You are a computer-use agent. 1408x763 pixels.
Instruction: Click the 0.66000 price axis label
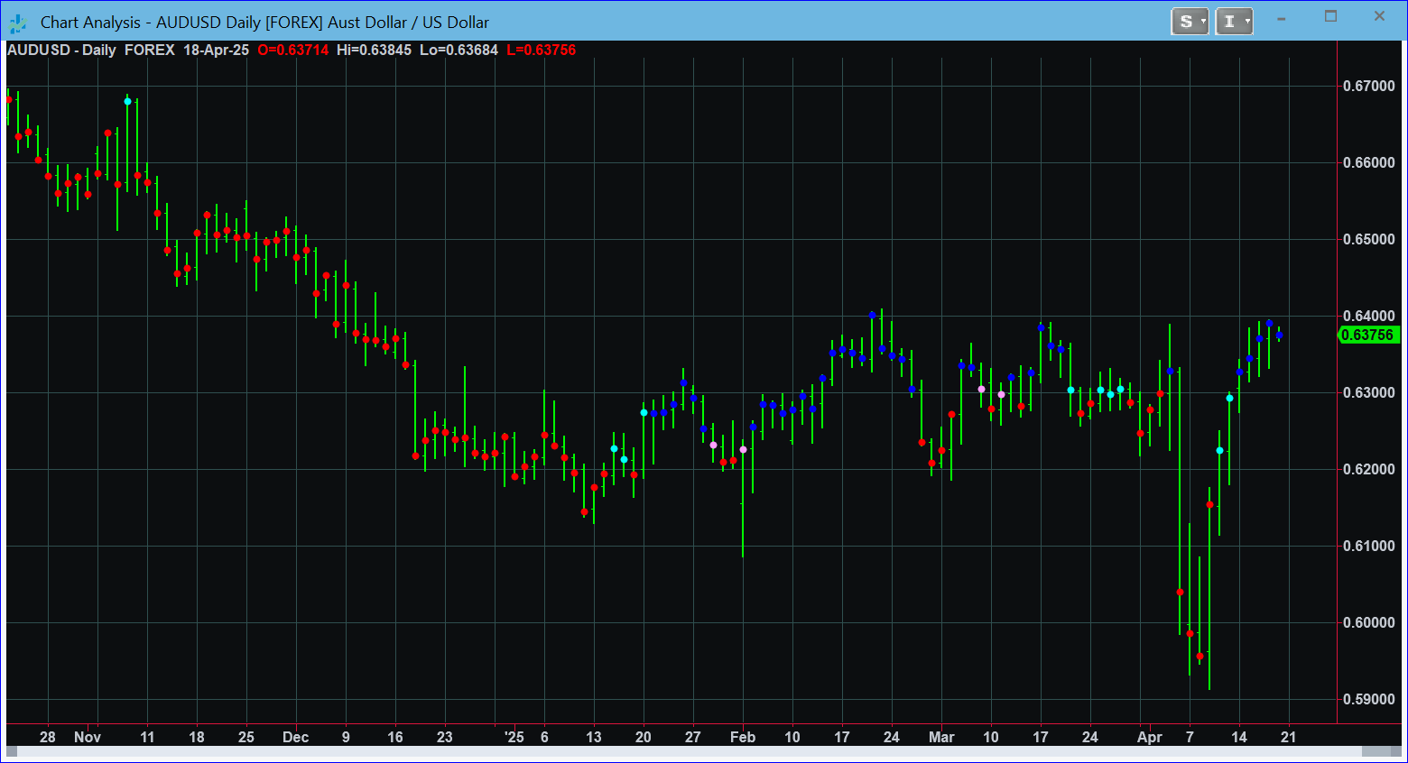(x=1369, y=163)
